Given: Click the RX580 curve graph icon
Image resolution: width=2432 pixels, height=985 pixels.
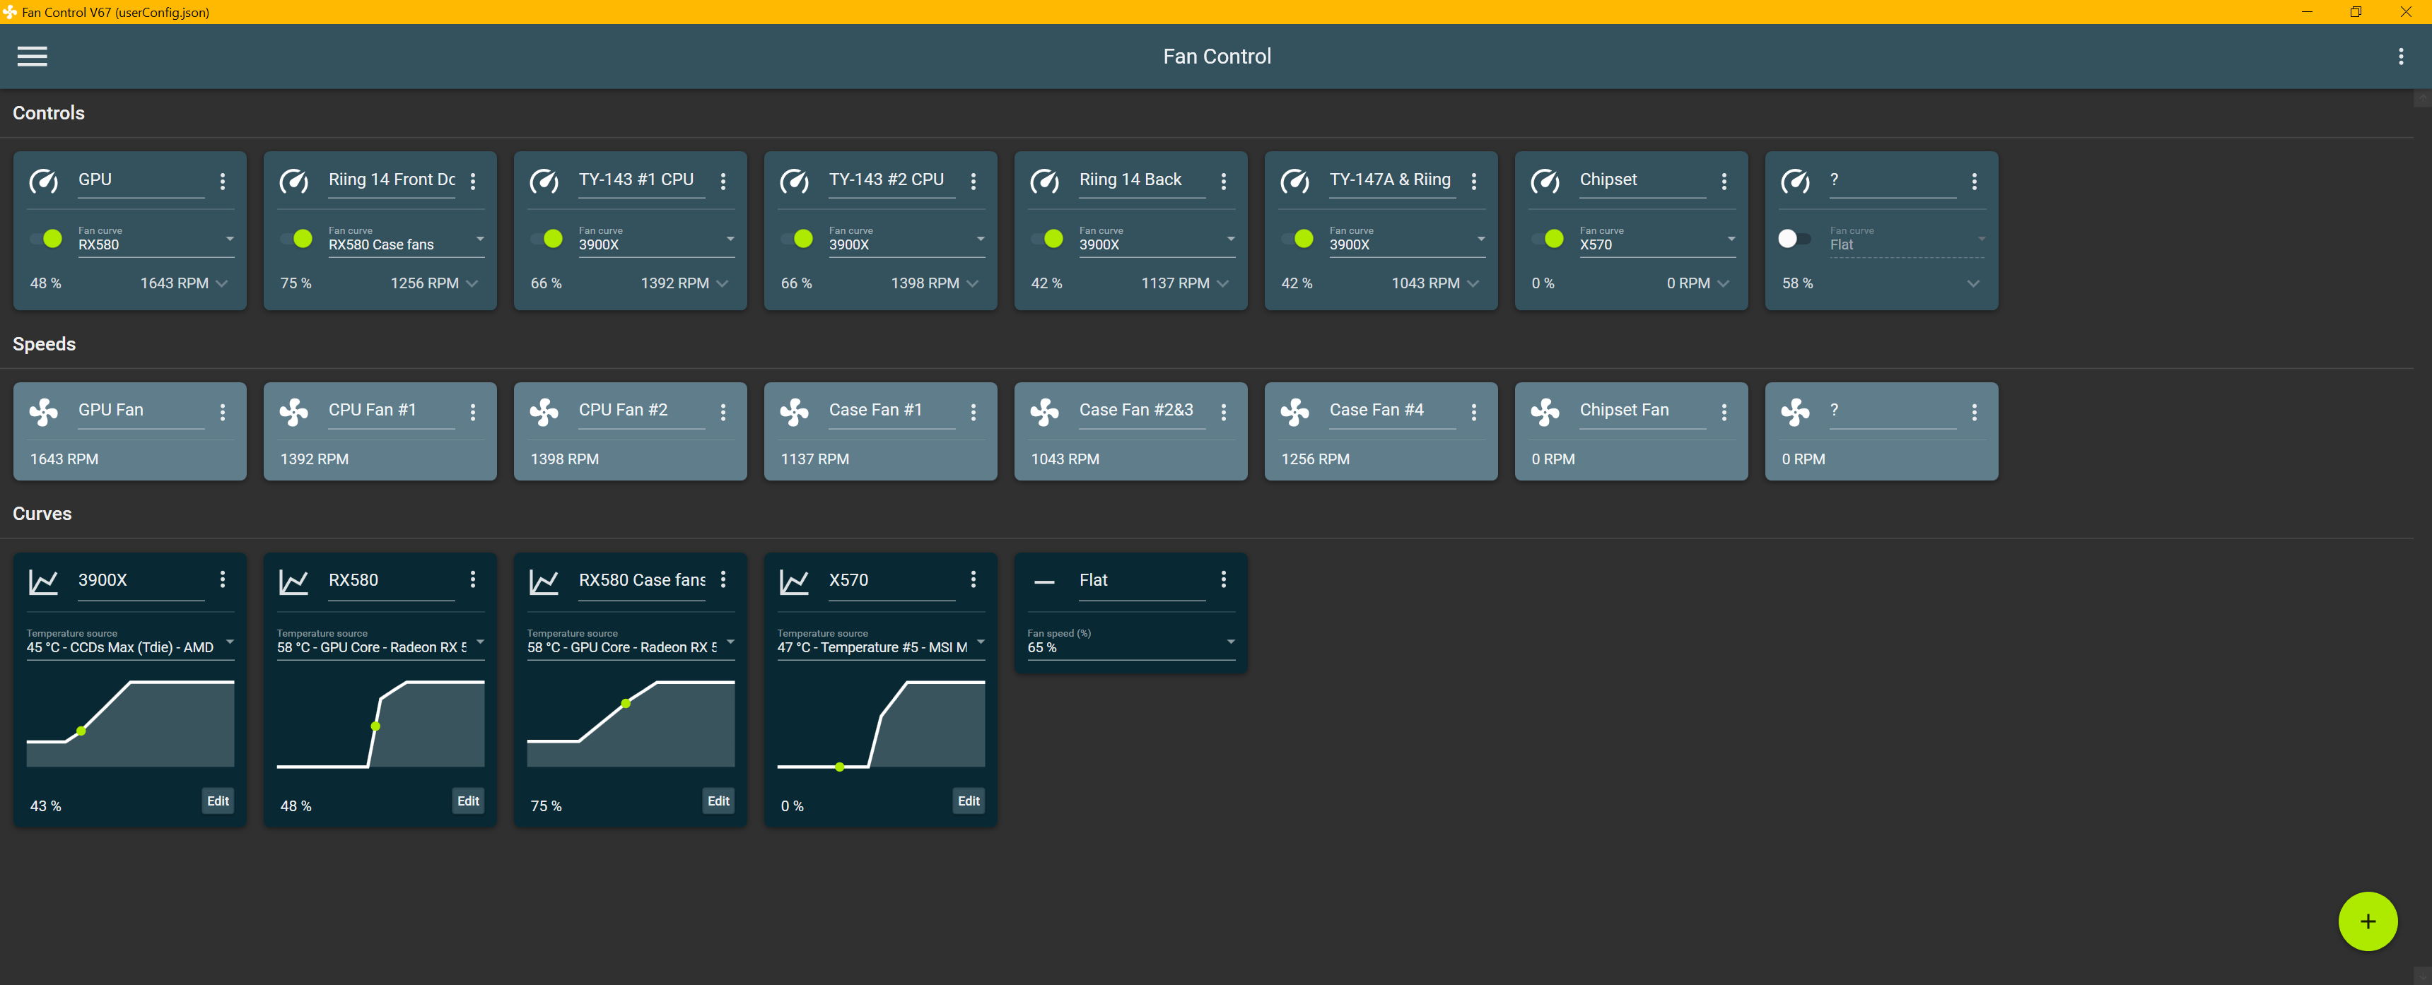Looking at the screenshot, I should (x=293, y=582).
